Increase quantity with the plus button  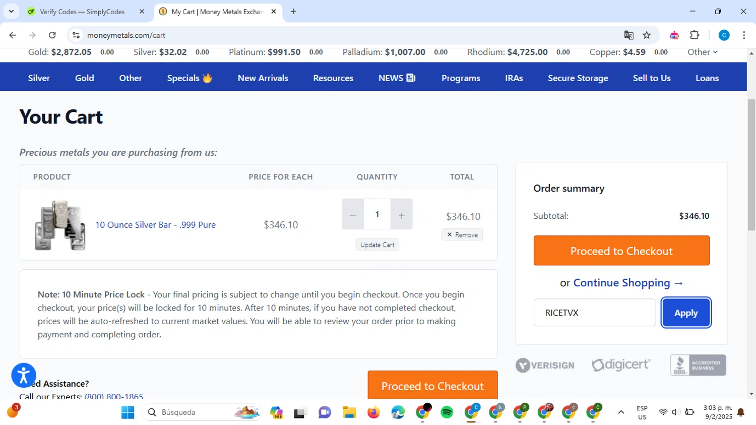tap(401, 214)
